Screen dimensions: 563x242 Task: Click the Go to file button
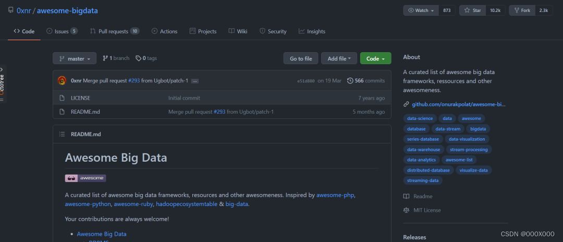tap(301, 58)
